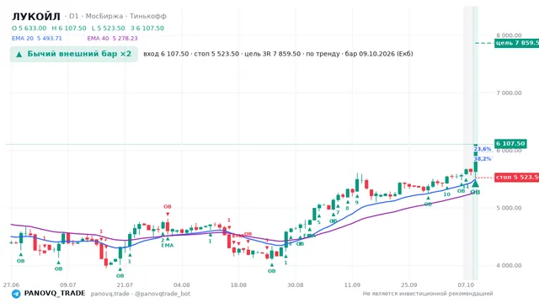Viewport: 539px width, 303px height.
Task: Click the '8 000.00' price axis label
Action: pyautogui.click(x=509, y=35)
